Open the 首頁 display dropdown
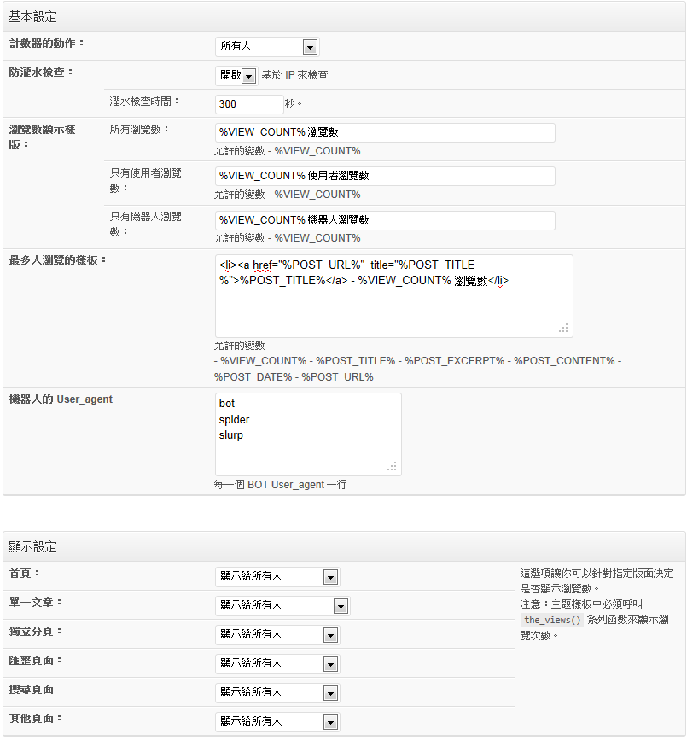687x746 pixels. pyautogui.click(x=277, y=577)
